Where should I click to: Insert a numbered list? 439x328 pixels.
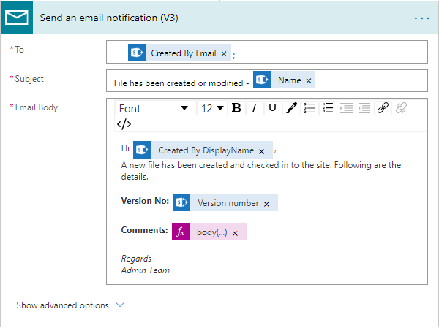click(x=328, y=108)
